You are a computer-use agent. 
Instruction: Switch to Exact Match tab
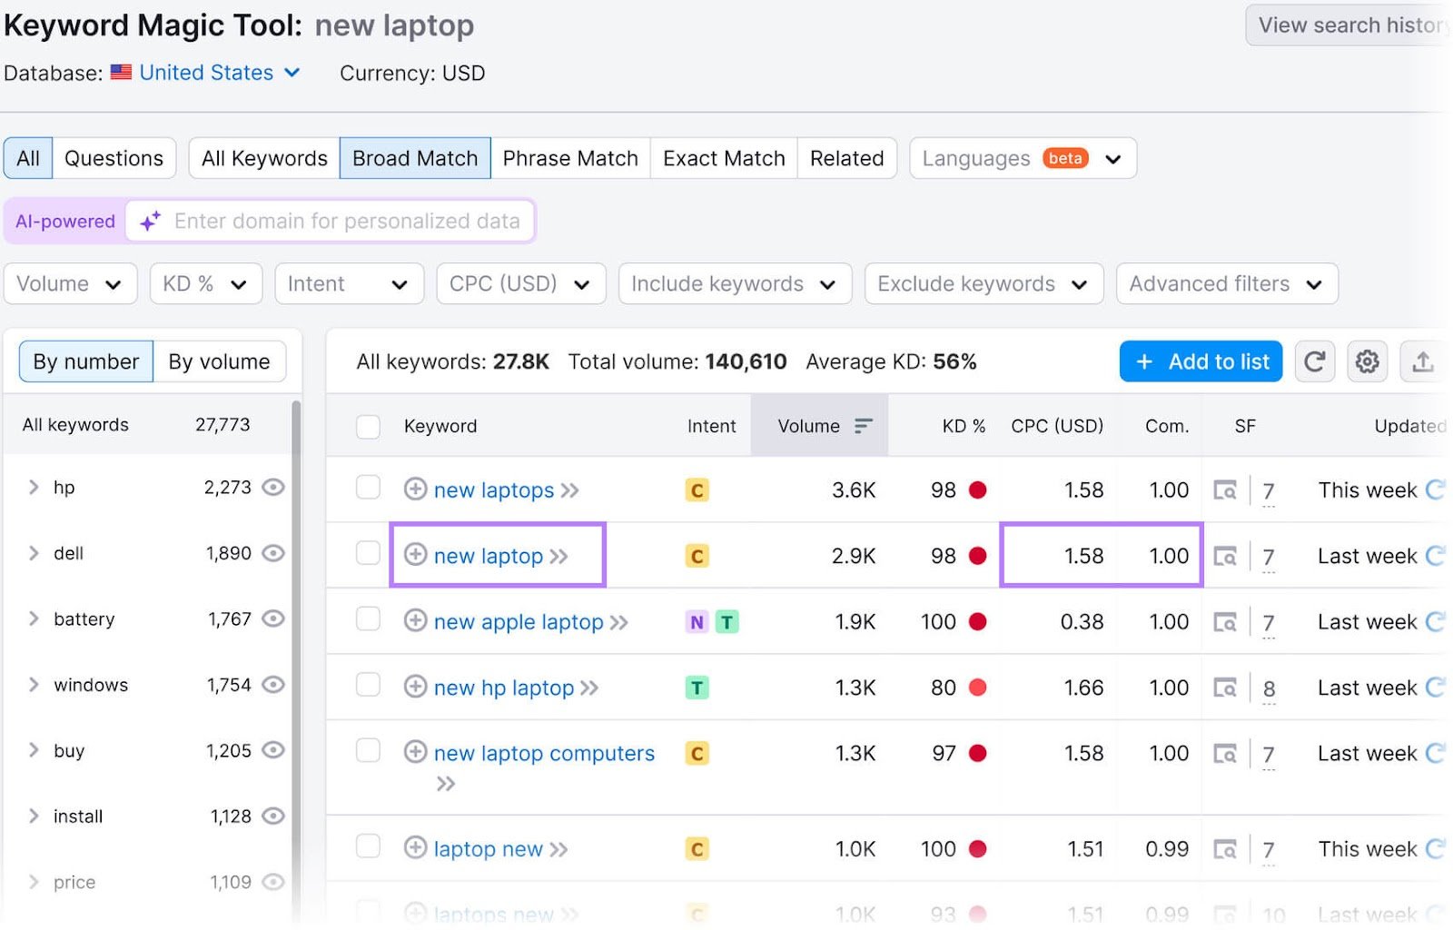point(724,158)
